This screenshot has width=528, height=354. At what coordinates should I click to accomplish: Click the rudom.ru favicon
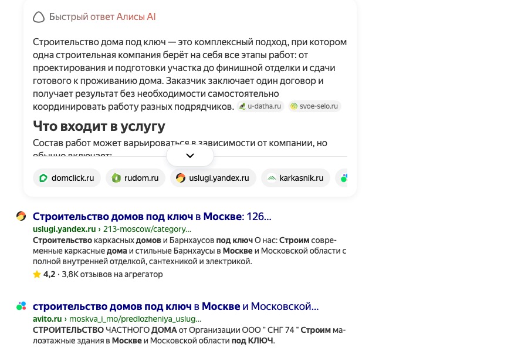tap(116, 178)
